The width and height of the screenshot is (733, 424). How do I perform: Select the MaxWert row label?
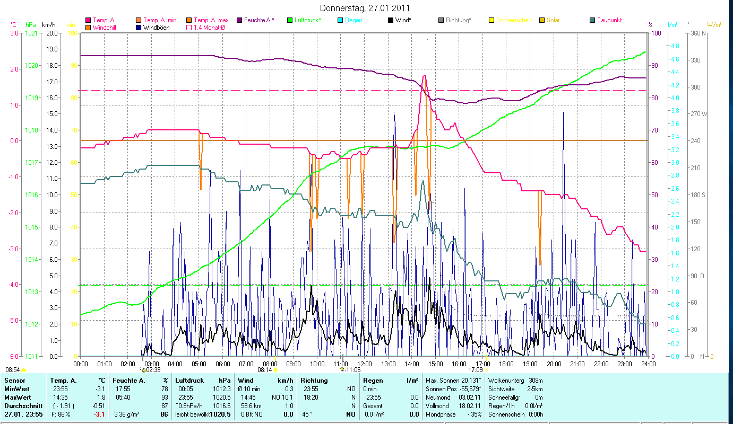[18, 397]
